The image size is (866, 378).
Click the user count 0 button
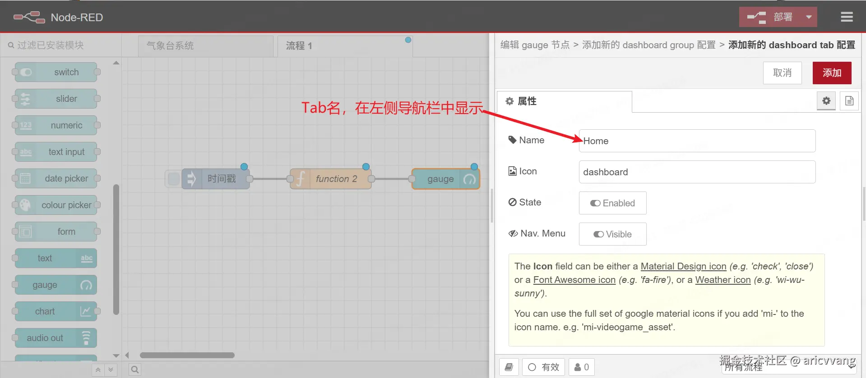point(581,367)
